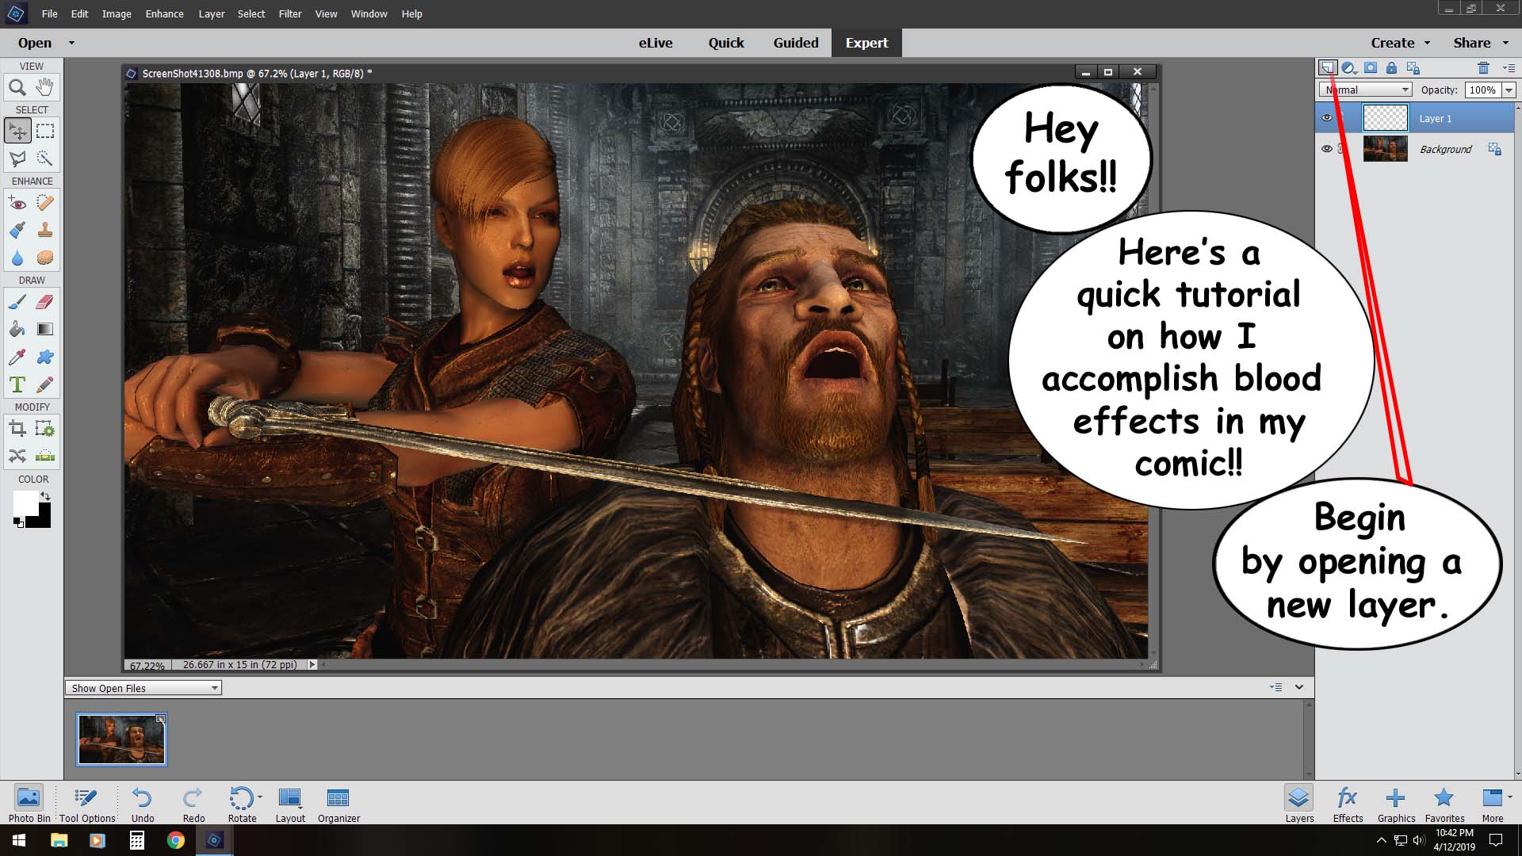The image size is (1522, 856).
Task: Click the Rotate button
Action: [x=243, y=804]
